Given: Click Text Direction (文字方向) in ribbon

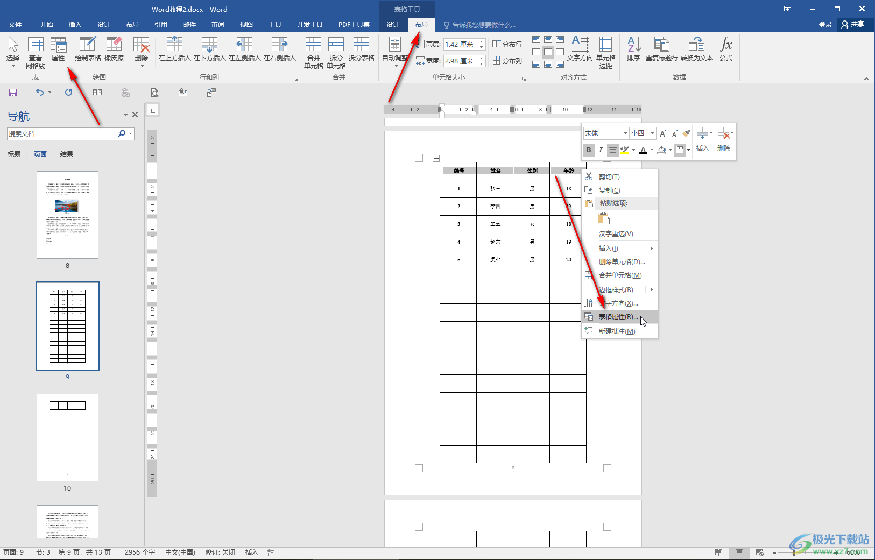Looking at the screenshot, I should coord(580,49).
